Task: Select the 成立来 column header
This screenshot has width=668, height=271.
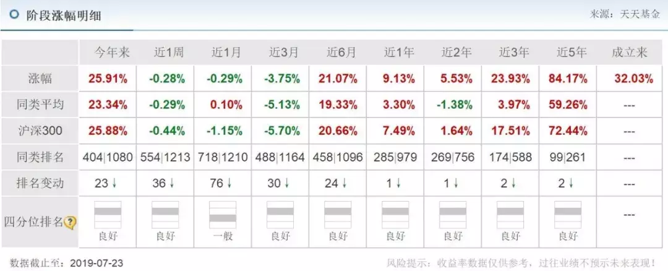Action: click(629, 53)
